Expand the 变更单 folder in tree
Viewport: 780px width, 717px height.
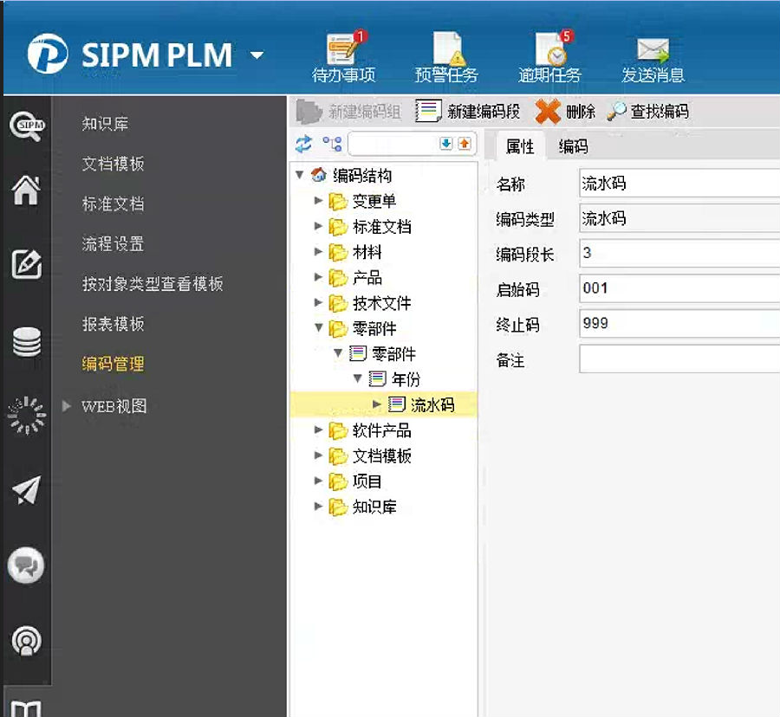coord(319,201)
